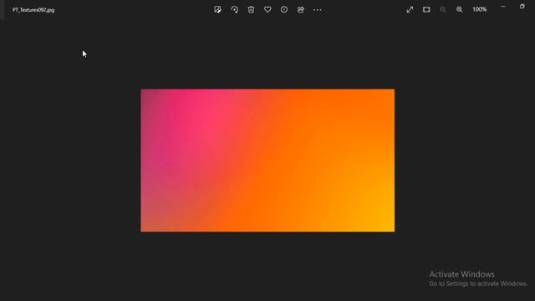Open the See more ellipsis menu

tap(318, 10)
